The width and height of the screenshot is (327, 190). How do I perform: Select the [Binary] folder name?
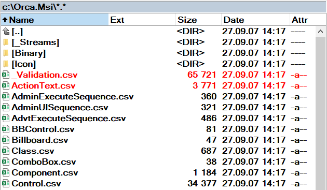[29, 53]
